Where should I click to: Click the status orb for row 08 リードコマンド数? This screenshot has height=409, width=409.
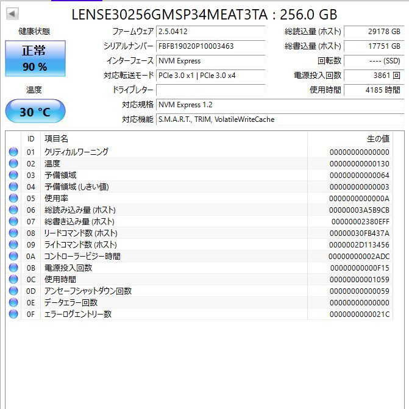(x=13, y=233)
